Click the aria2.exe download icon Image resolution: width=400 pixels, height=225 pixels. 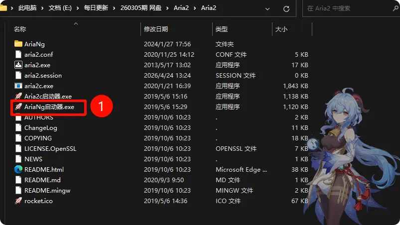pyautogui.click(x=18, y=65)
